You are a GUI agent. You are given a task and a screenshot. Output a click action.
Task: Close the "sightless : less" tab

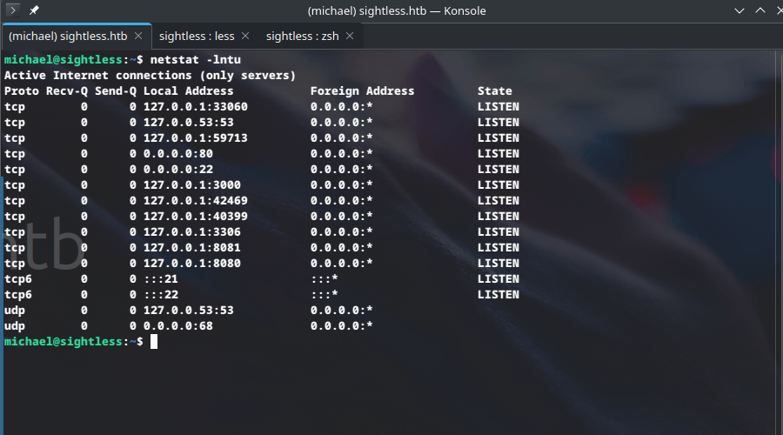tap(244, 37)
